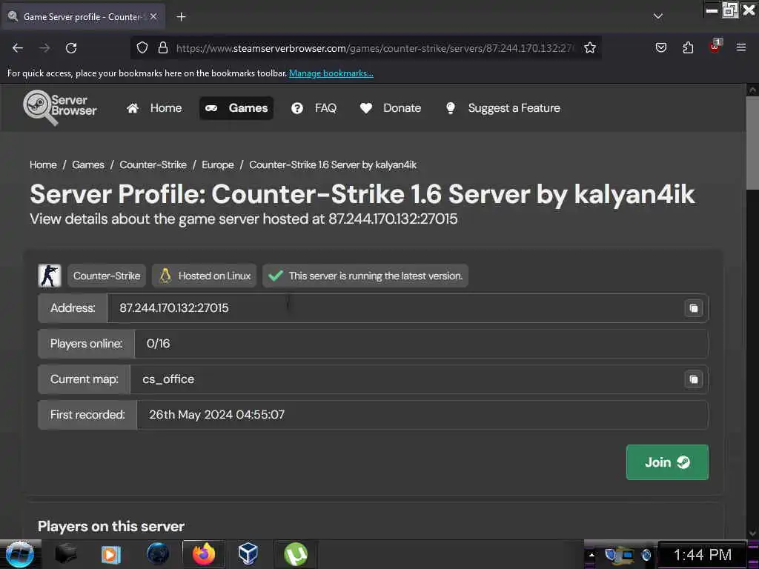This screenshot has width=759, height=569.
Task: Click the first recorded date value
Action: [217, 415]
